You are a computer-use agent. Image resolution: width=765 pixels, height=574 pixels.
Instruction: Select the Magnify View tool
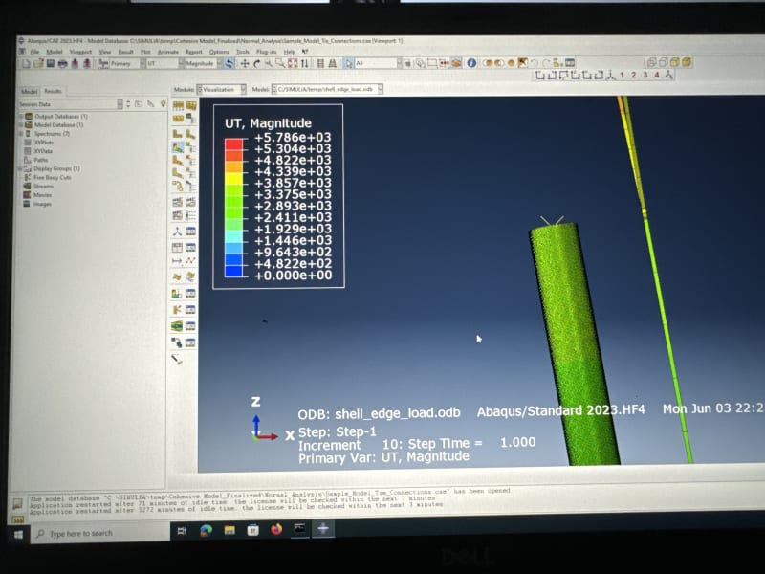tap(269, 63)
